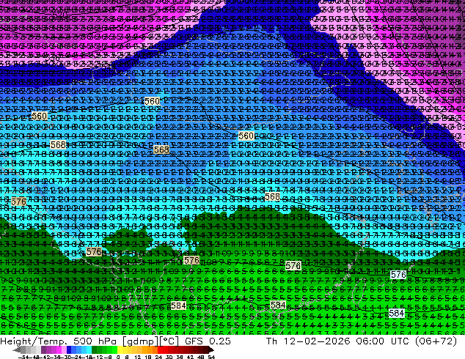
Task: Click the '500 hPa' level label
Action: [x=96, y=341]
